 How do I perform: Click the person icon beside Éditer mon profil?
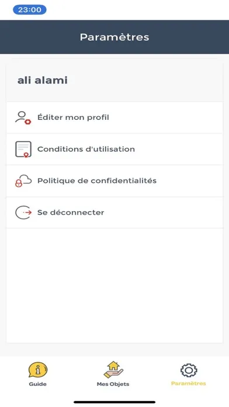pyautogui.click(x=23, y=118)
